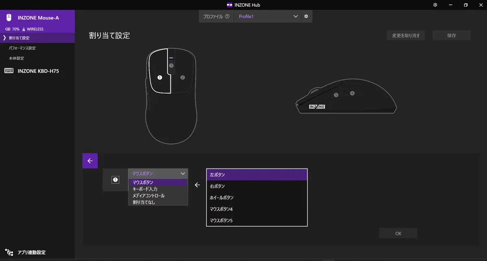Select wheel button 3 on the mouse diagram
Image resolution: width=487 pixels, height=261 pixels.
171,65
